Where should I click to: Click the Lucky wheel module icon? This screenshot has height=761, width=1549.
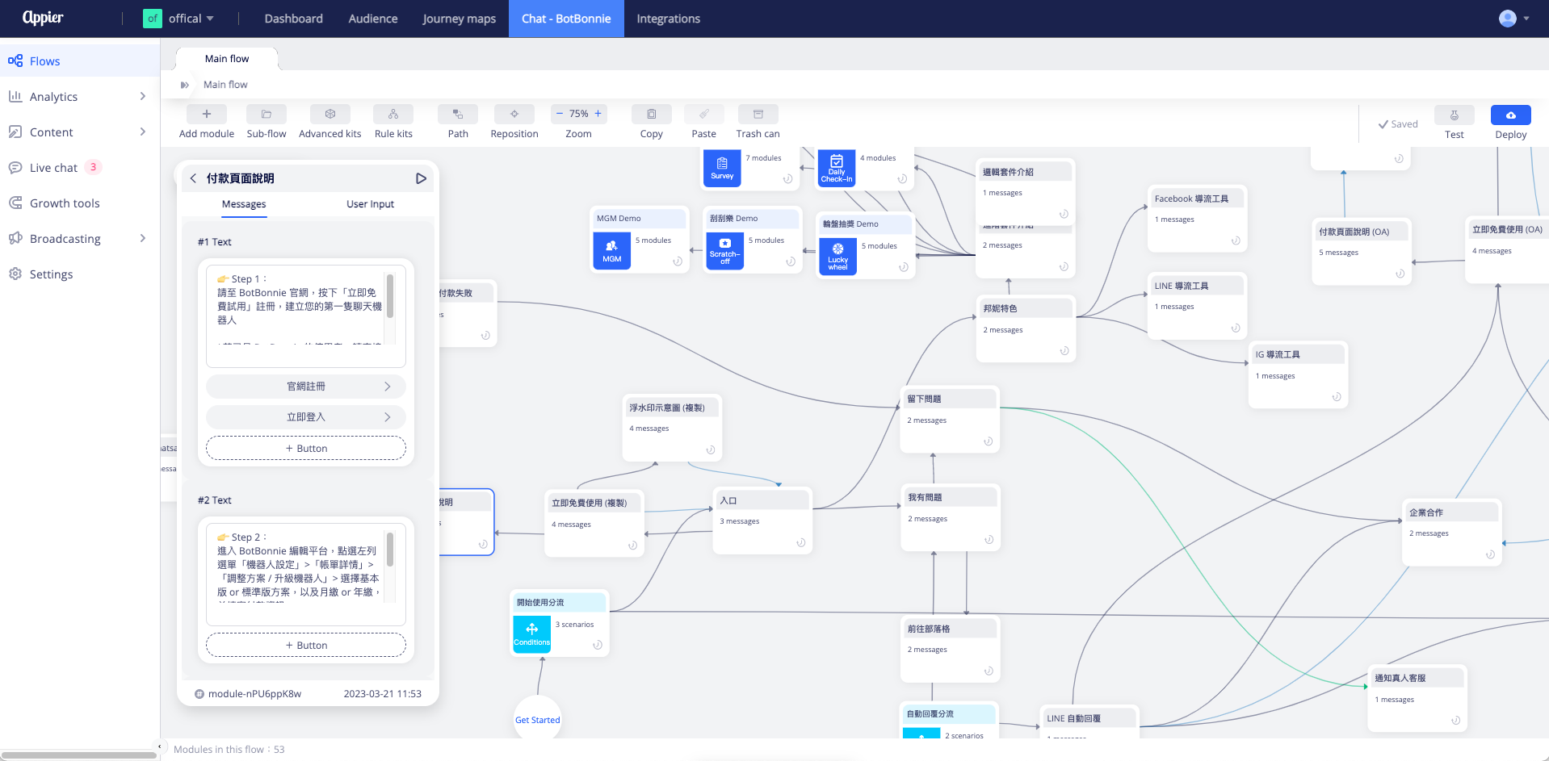(x=837, y=256)
